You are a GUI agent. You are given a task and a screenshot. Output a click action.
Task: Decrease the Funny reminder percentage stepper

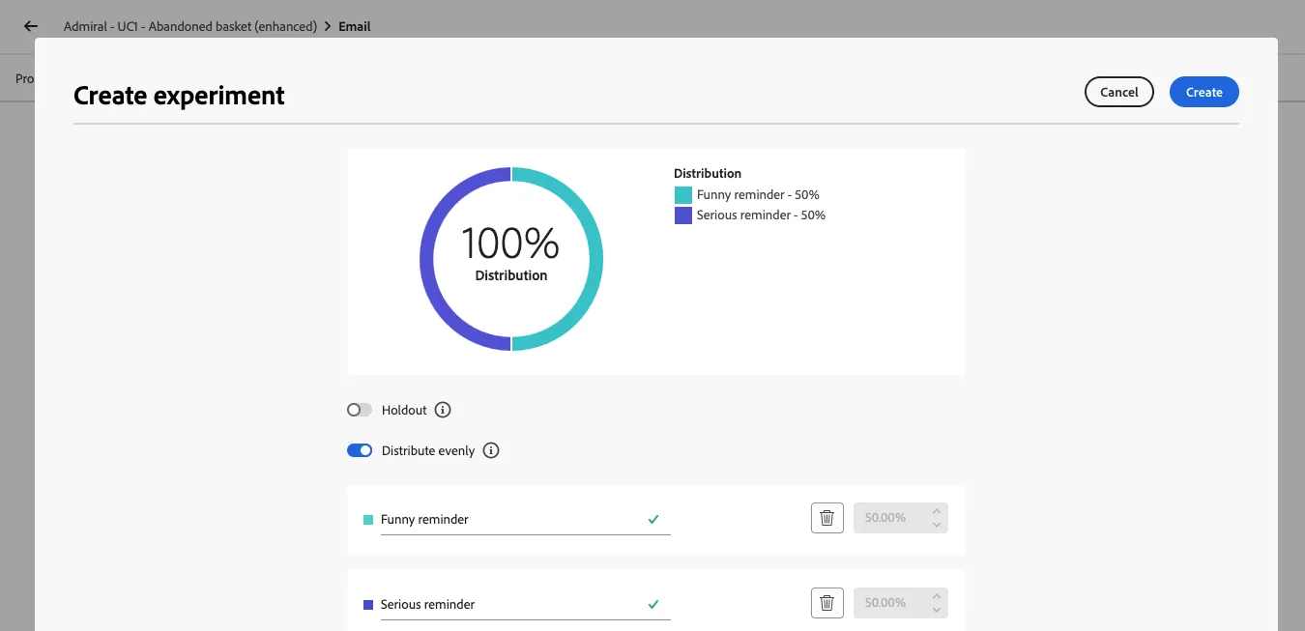coord(936,525)
